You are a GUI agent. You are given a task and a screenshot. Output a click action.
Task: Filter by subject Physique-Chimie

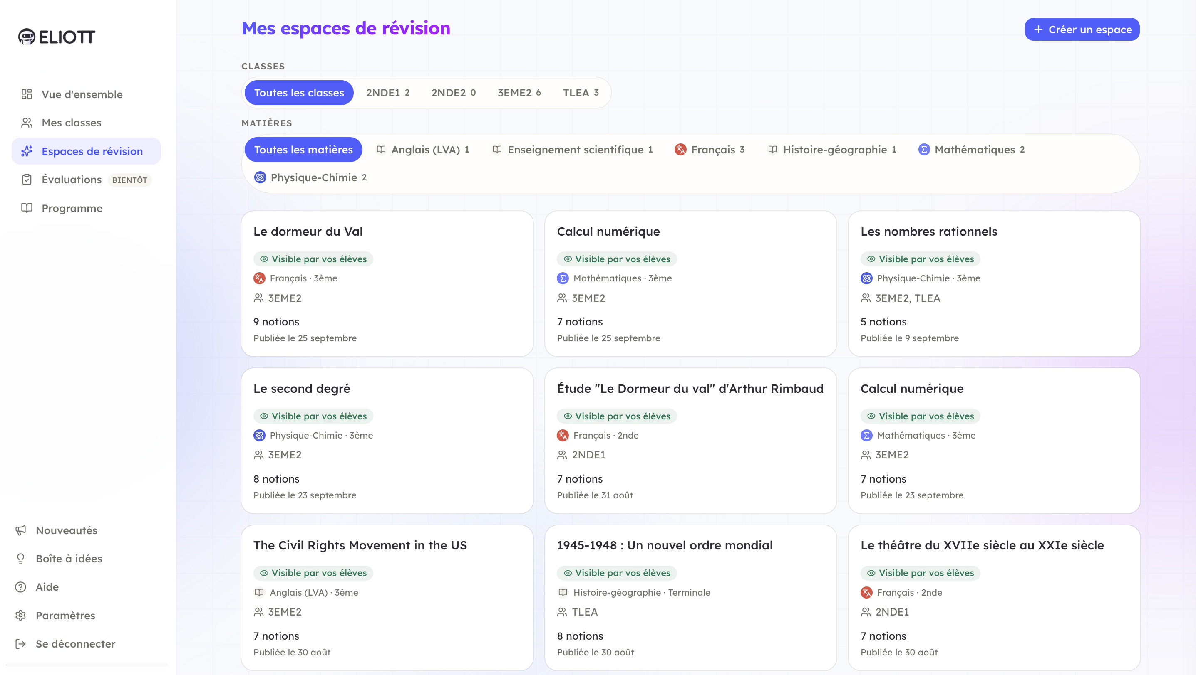pyautogui.click(x=310, y=177)
